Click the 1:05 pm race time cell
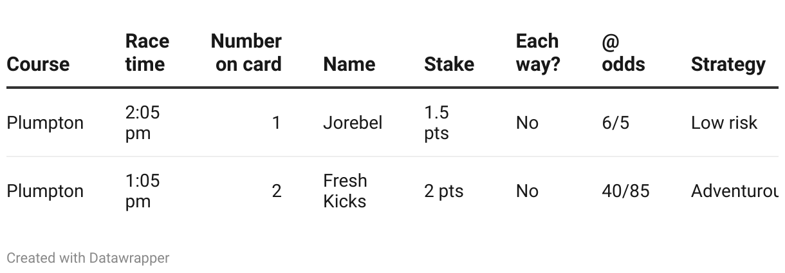 143,191
